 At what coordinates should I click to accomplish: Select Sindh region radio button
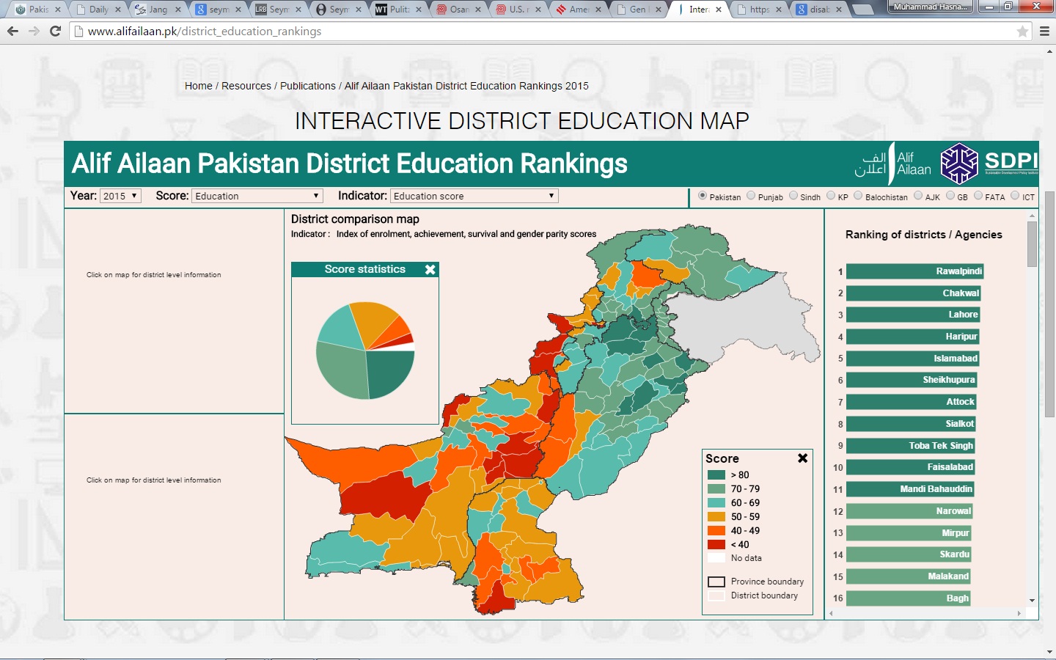tap(793, 196)
